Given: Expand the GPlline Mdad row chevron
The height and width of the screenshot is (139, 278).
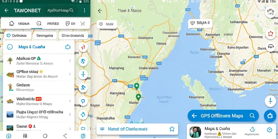Looking at the screenshot, I should pos(70,74).
